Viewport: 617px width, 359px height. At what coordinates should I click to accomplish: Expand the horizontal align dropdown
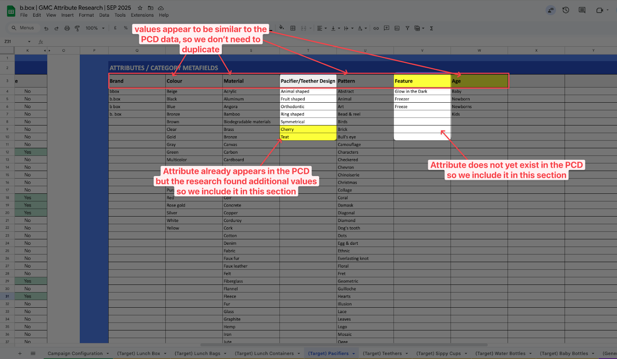[321, 28]
